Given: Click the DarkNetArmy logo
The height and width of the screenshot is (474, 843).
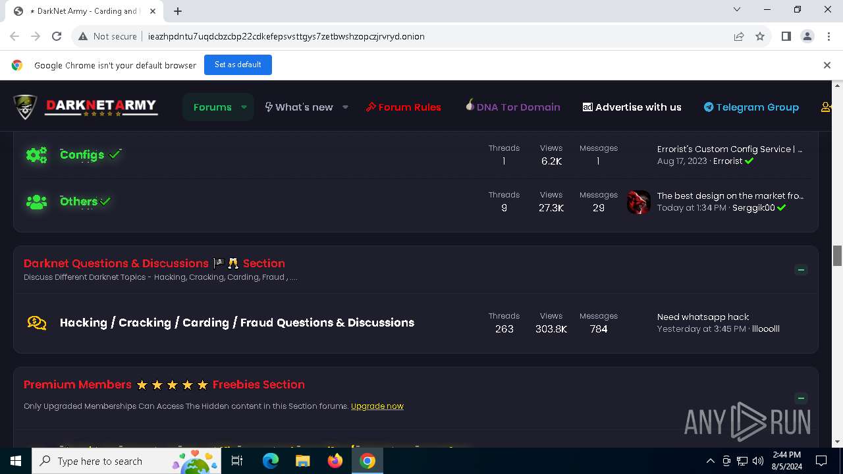Looking at the screenshot, I should click(x=86, y=107).
